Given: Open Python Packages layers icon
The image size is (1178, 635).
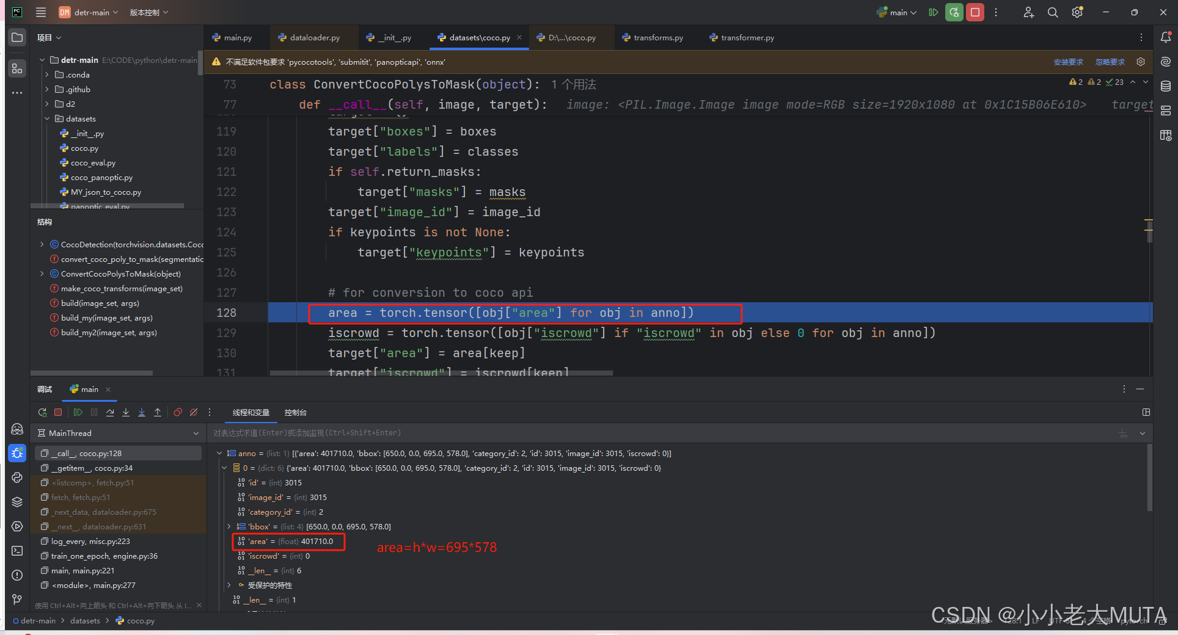Looking at the screenshot, I should (17, 502).
